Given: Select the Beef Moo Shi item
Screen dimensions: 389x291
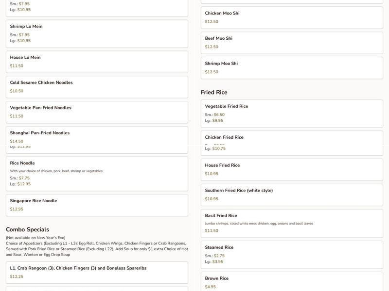Looking at the screenshot, I should point(292,43).
